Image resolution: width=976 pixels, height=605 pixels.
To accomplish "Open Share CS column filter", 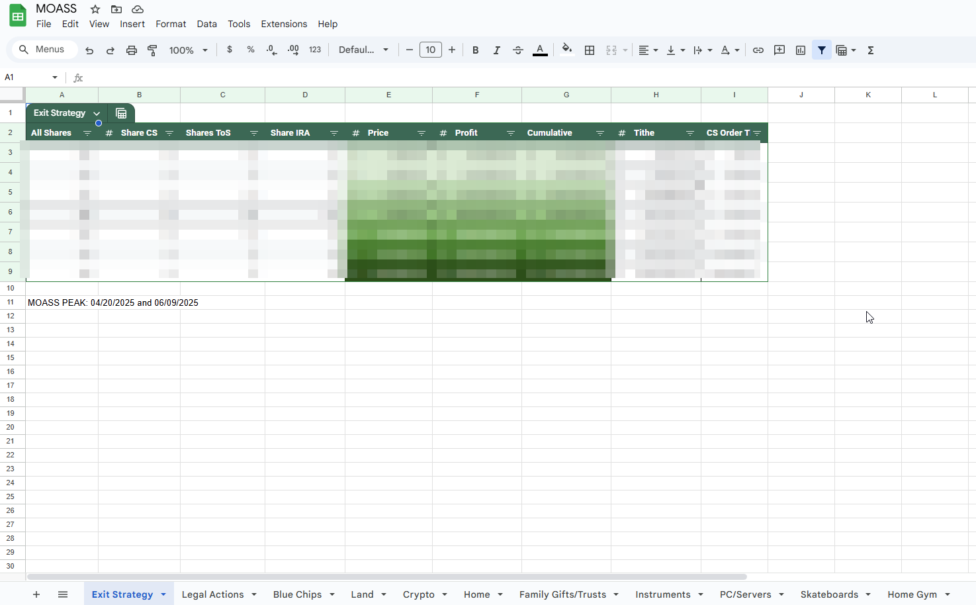I will pos(169,133).
